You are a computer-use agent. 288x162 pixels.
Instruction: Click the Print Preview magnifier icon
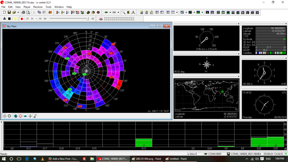point(28,12)
